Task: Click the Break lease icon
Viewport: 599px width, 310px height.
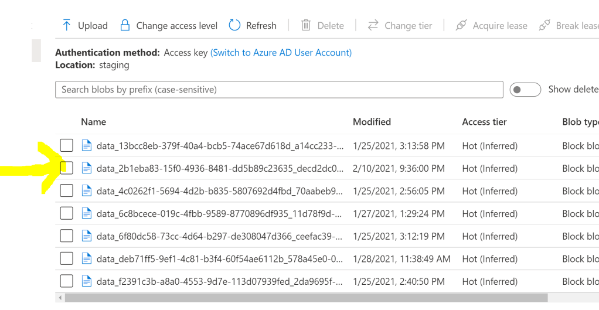Action: coord(544,25)
